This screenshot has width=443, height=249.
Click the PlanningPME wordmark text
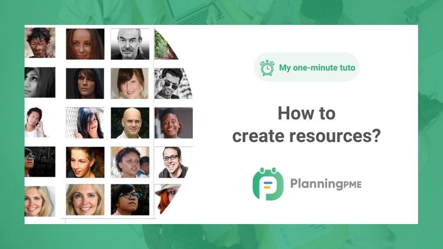point(326,184)
